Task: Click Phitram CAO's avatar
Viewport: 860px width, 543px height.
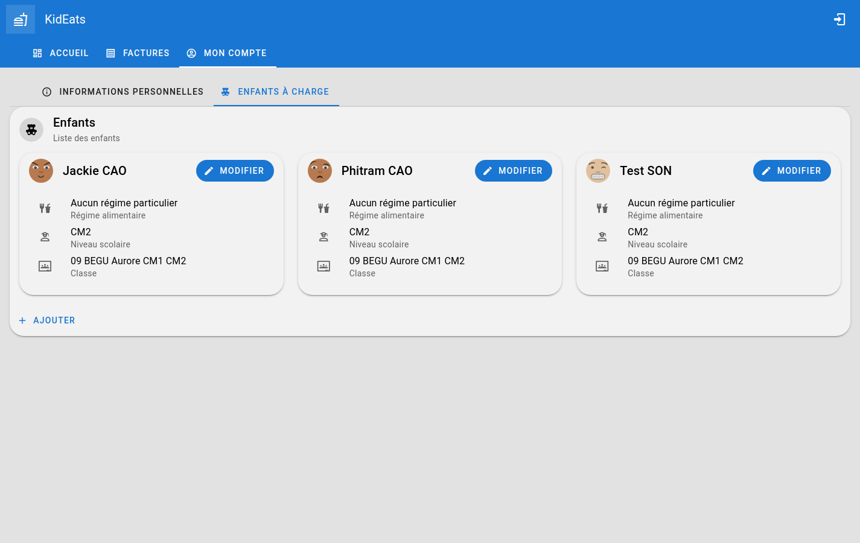Action: (320, 171)
